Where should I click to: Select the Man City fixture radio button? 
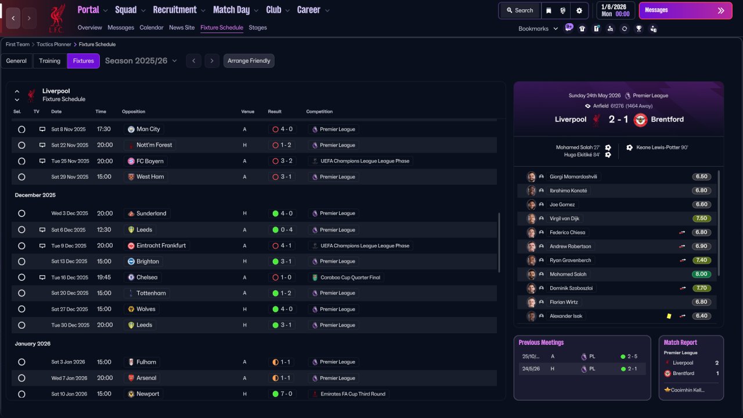tap(21, 129)
